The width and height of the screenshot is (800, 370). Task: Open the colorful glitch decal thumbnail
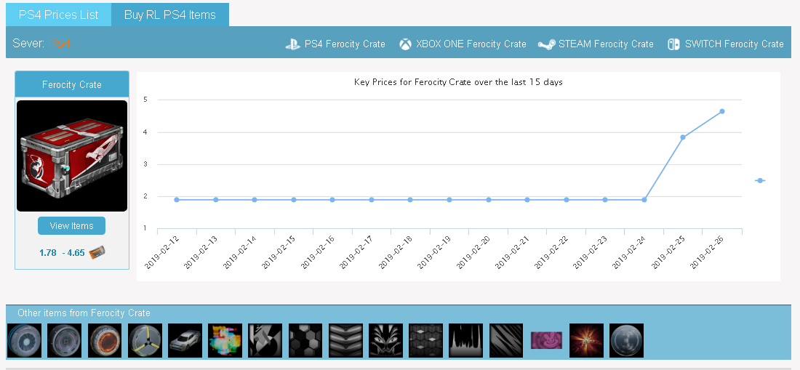point(225,340)
